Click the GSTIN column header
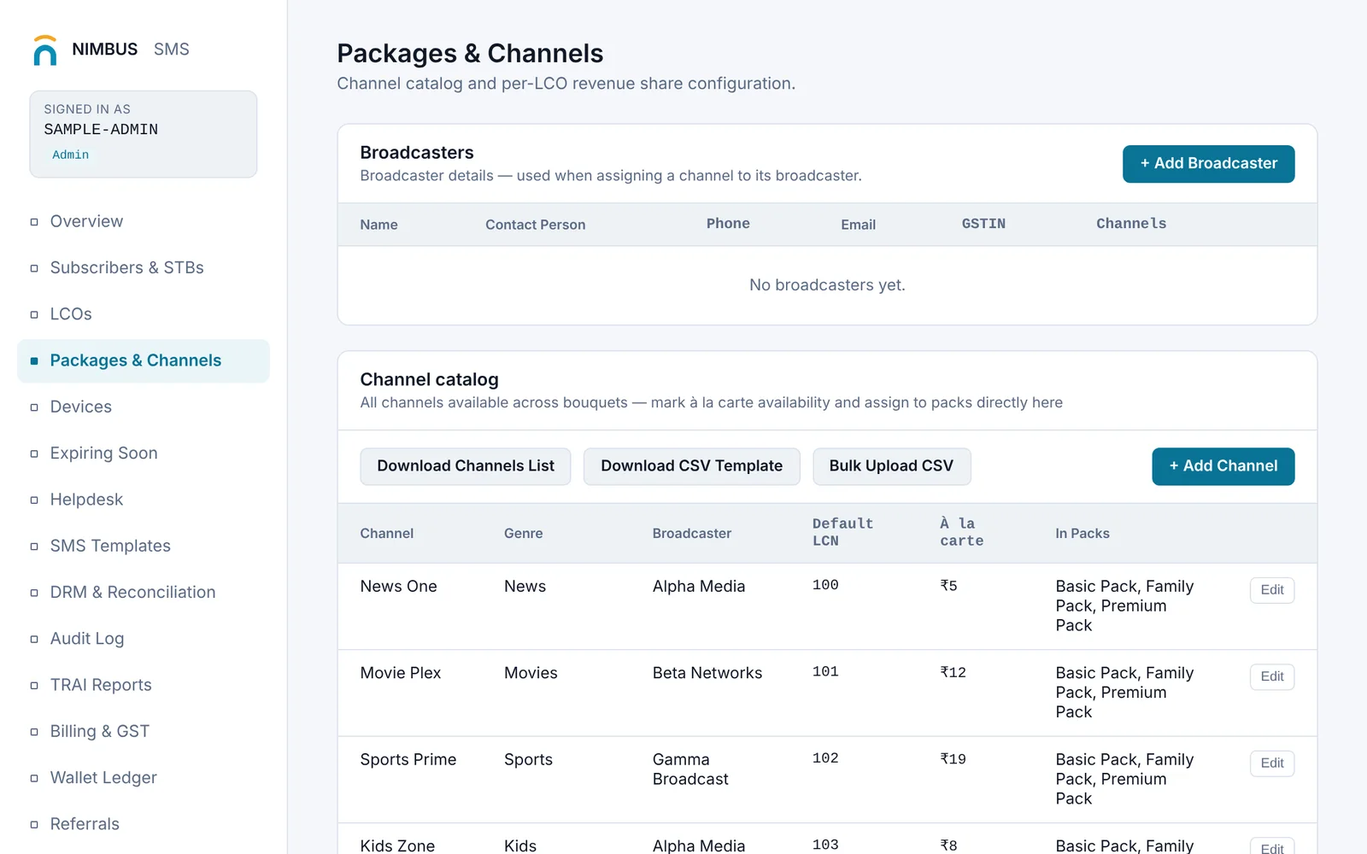The height and width of the screenshot is (854, 1367). (983, 224)
